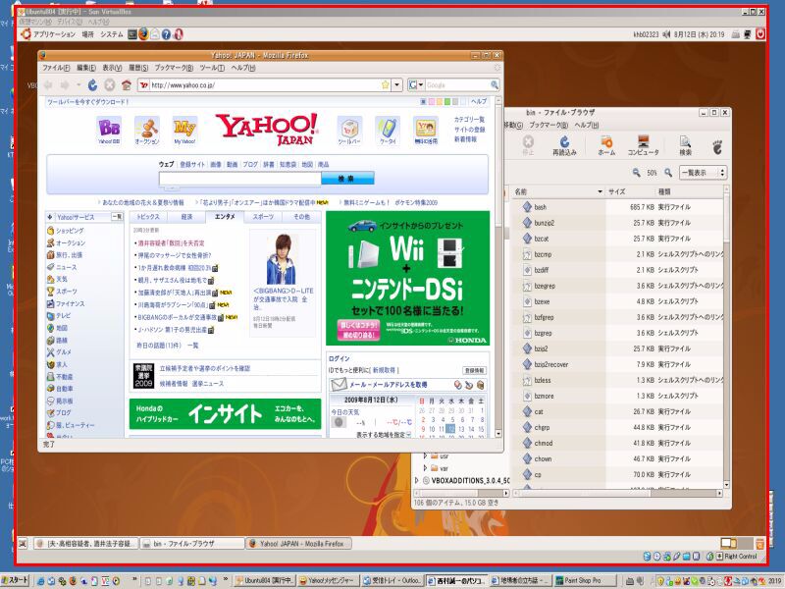Screen dimensions: 785x589
Task: Click Windows Start button (スタート)
Action: (x=16, y=580)
